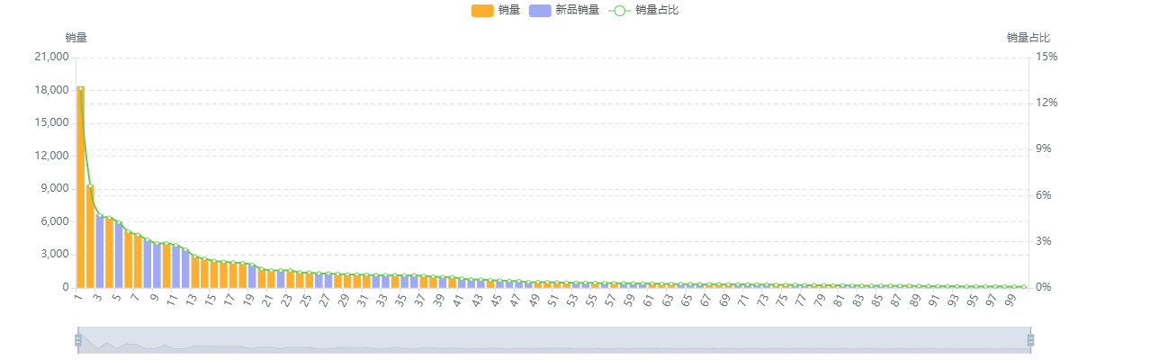Click the purple bar at rank 5
This screenshot has width=1150, height=360.
[x=119, y=256]
